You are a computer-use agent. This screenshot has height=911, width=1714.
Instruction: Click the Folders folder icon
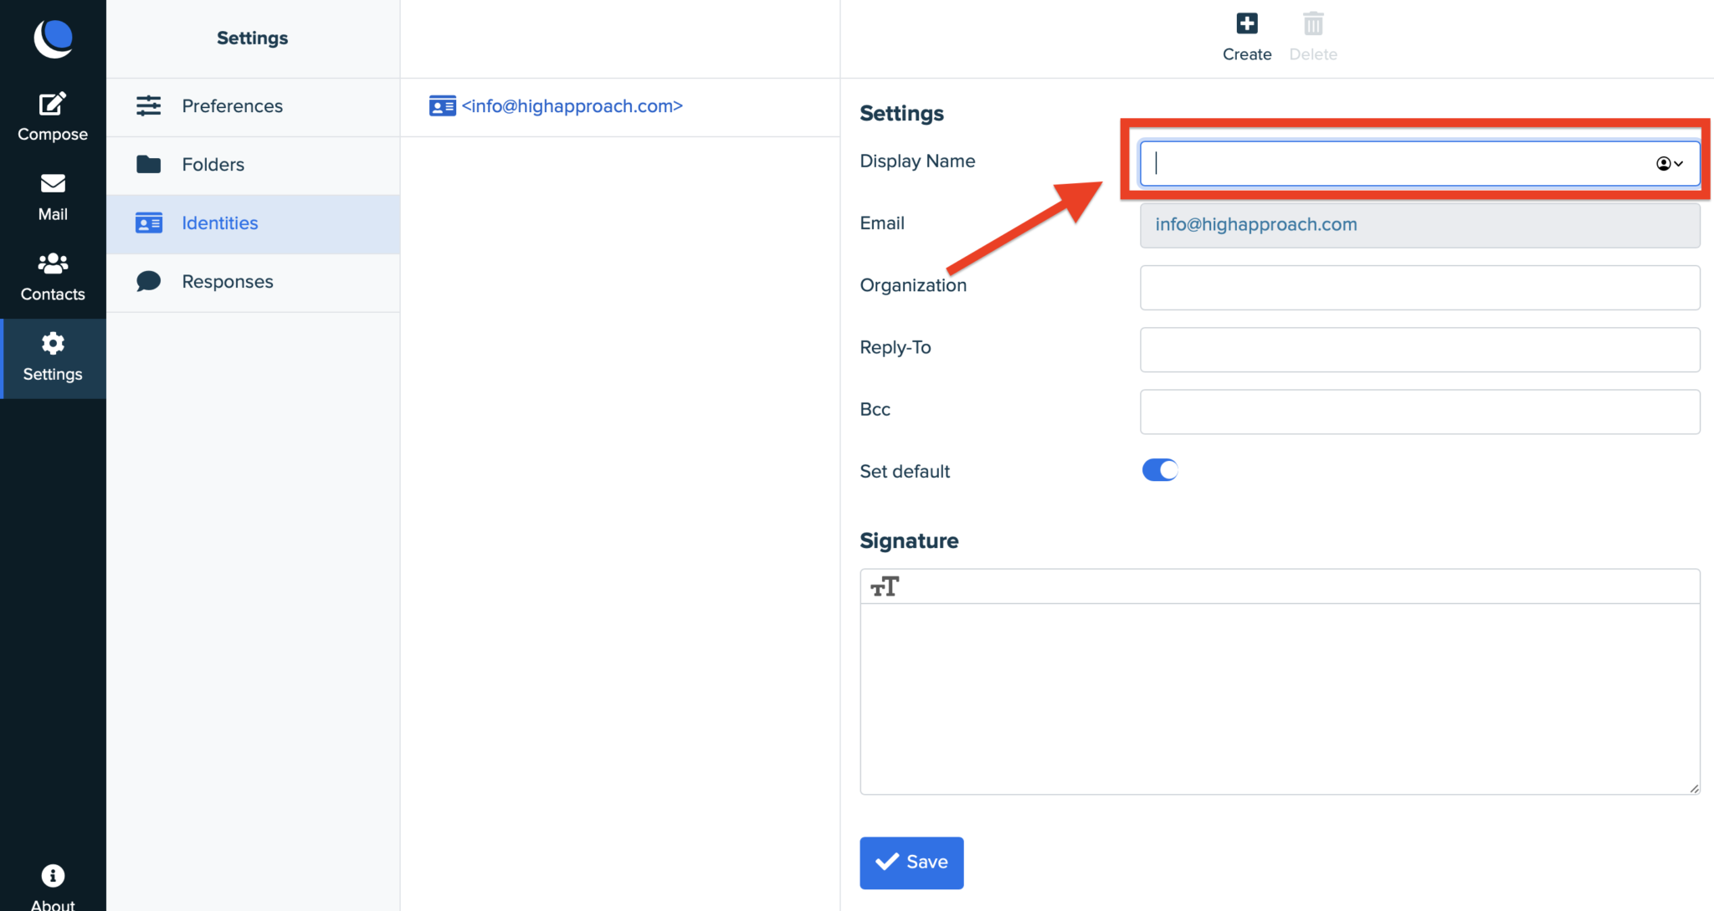pyautogui.click(x=148, y=164)
